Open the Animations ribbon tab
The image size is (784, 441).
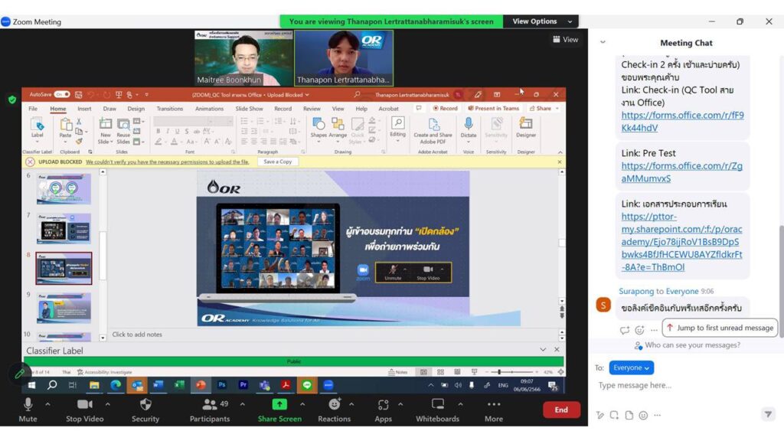pos(209,109)
